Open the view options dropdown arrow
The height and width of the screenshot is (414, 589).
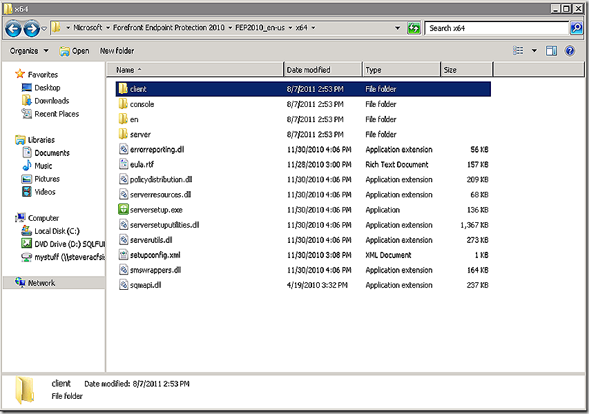click(x=534, y=50)
